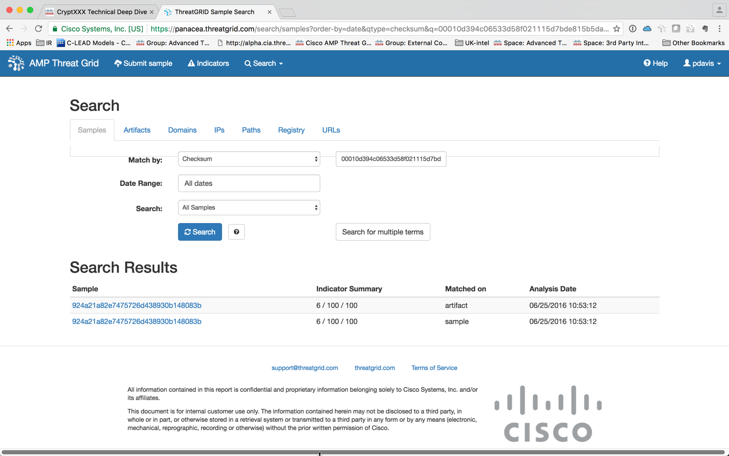729x456 pixels.
Task: Click the checksum query input field
Action: (x=391, y=159)
